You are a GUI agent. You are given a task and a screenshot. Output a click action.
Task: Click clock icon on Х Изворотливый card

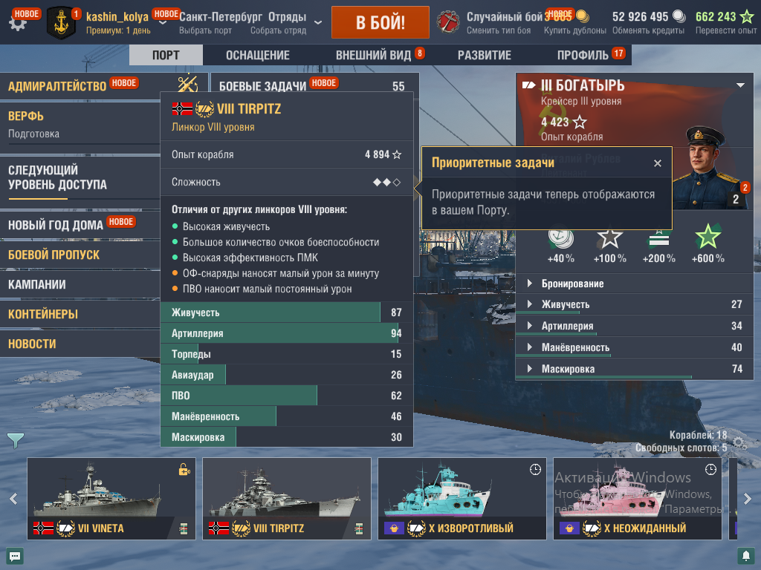coord(535,469)
